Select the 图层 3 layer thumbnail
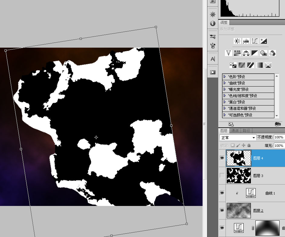285x237 pixels. pos(239,175)
